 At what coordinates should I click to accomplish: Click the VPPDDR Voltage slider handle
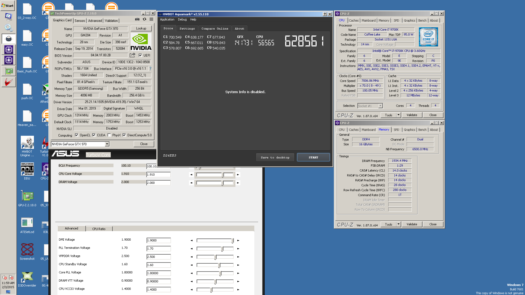(x=215, y=257)
